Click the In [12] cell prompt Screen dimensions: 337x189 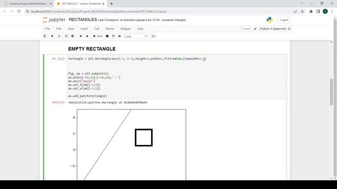[58, 59]
